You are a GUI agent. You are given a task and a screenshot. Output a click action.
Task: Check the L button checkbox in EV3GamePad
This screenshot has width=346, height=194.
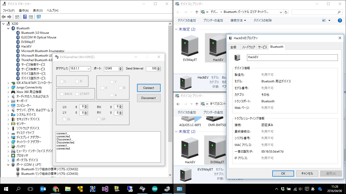pyautogui.click(x=62, y=81)
